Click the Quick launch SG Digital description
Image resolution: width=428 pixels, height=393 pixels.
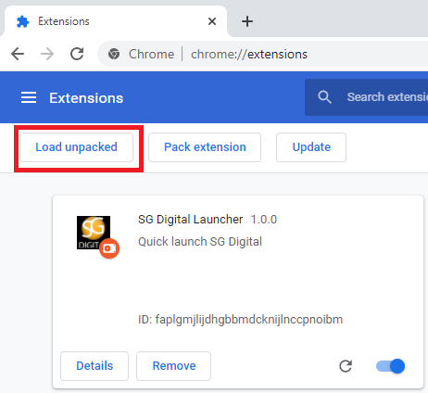pos(200,242)
